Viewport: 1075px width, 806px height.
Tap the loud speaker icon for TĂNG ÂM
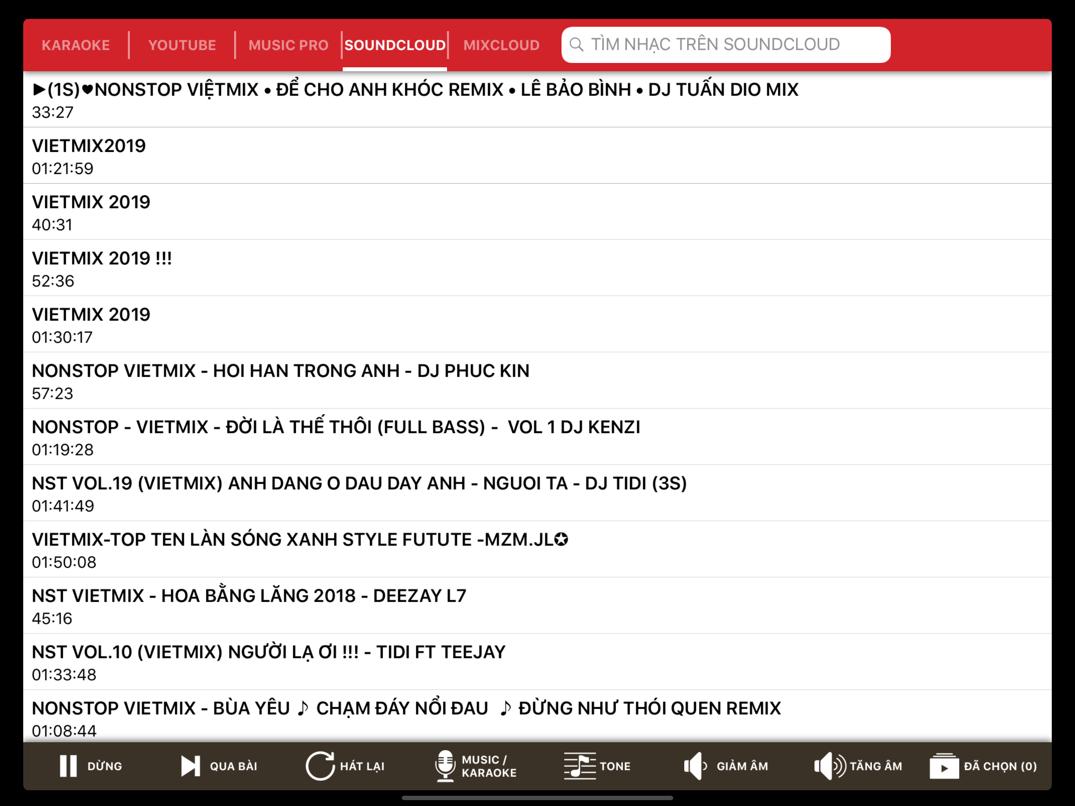[830, 766]
